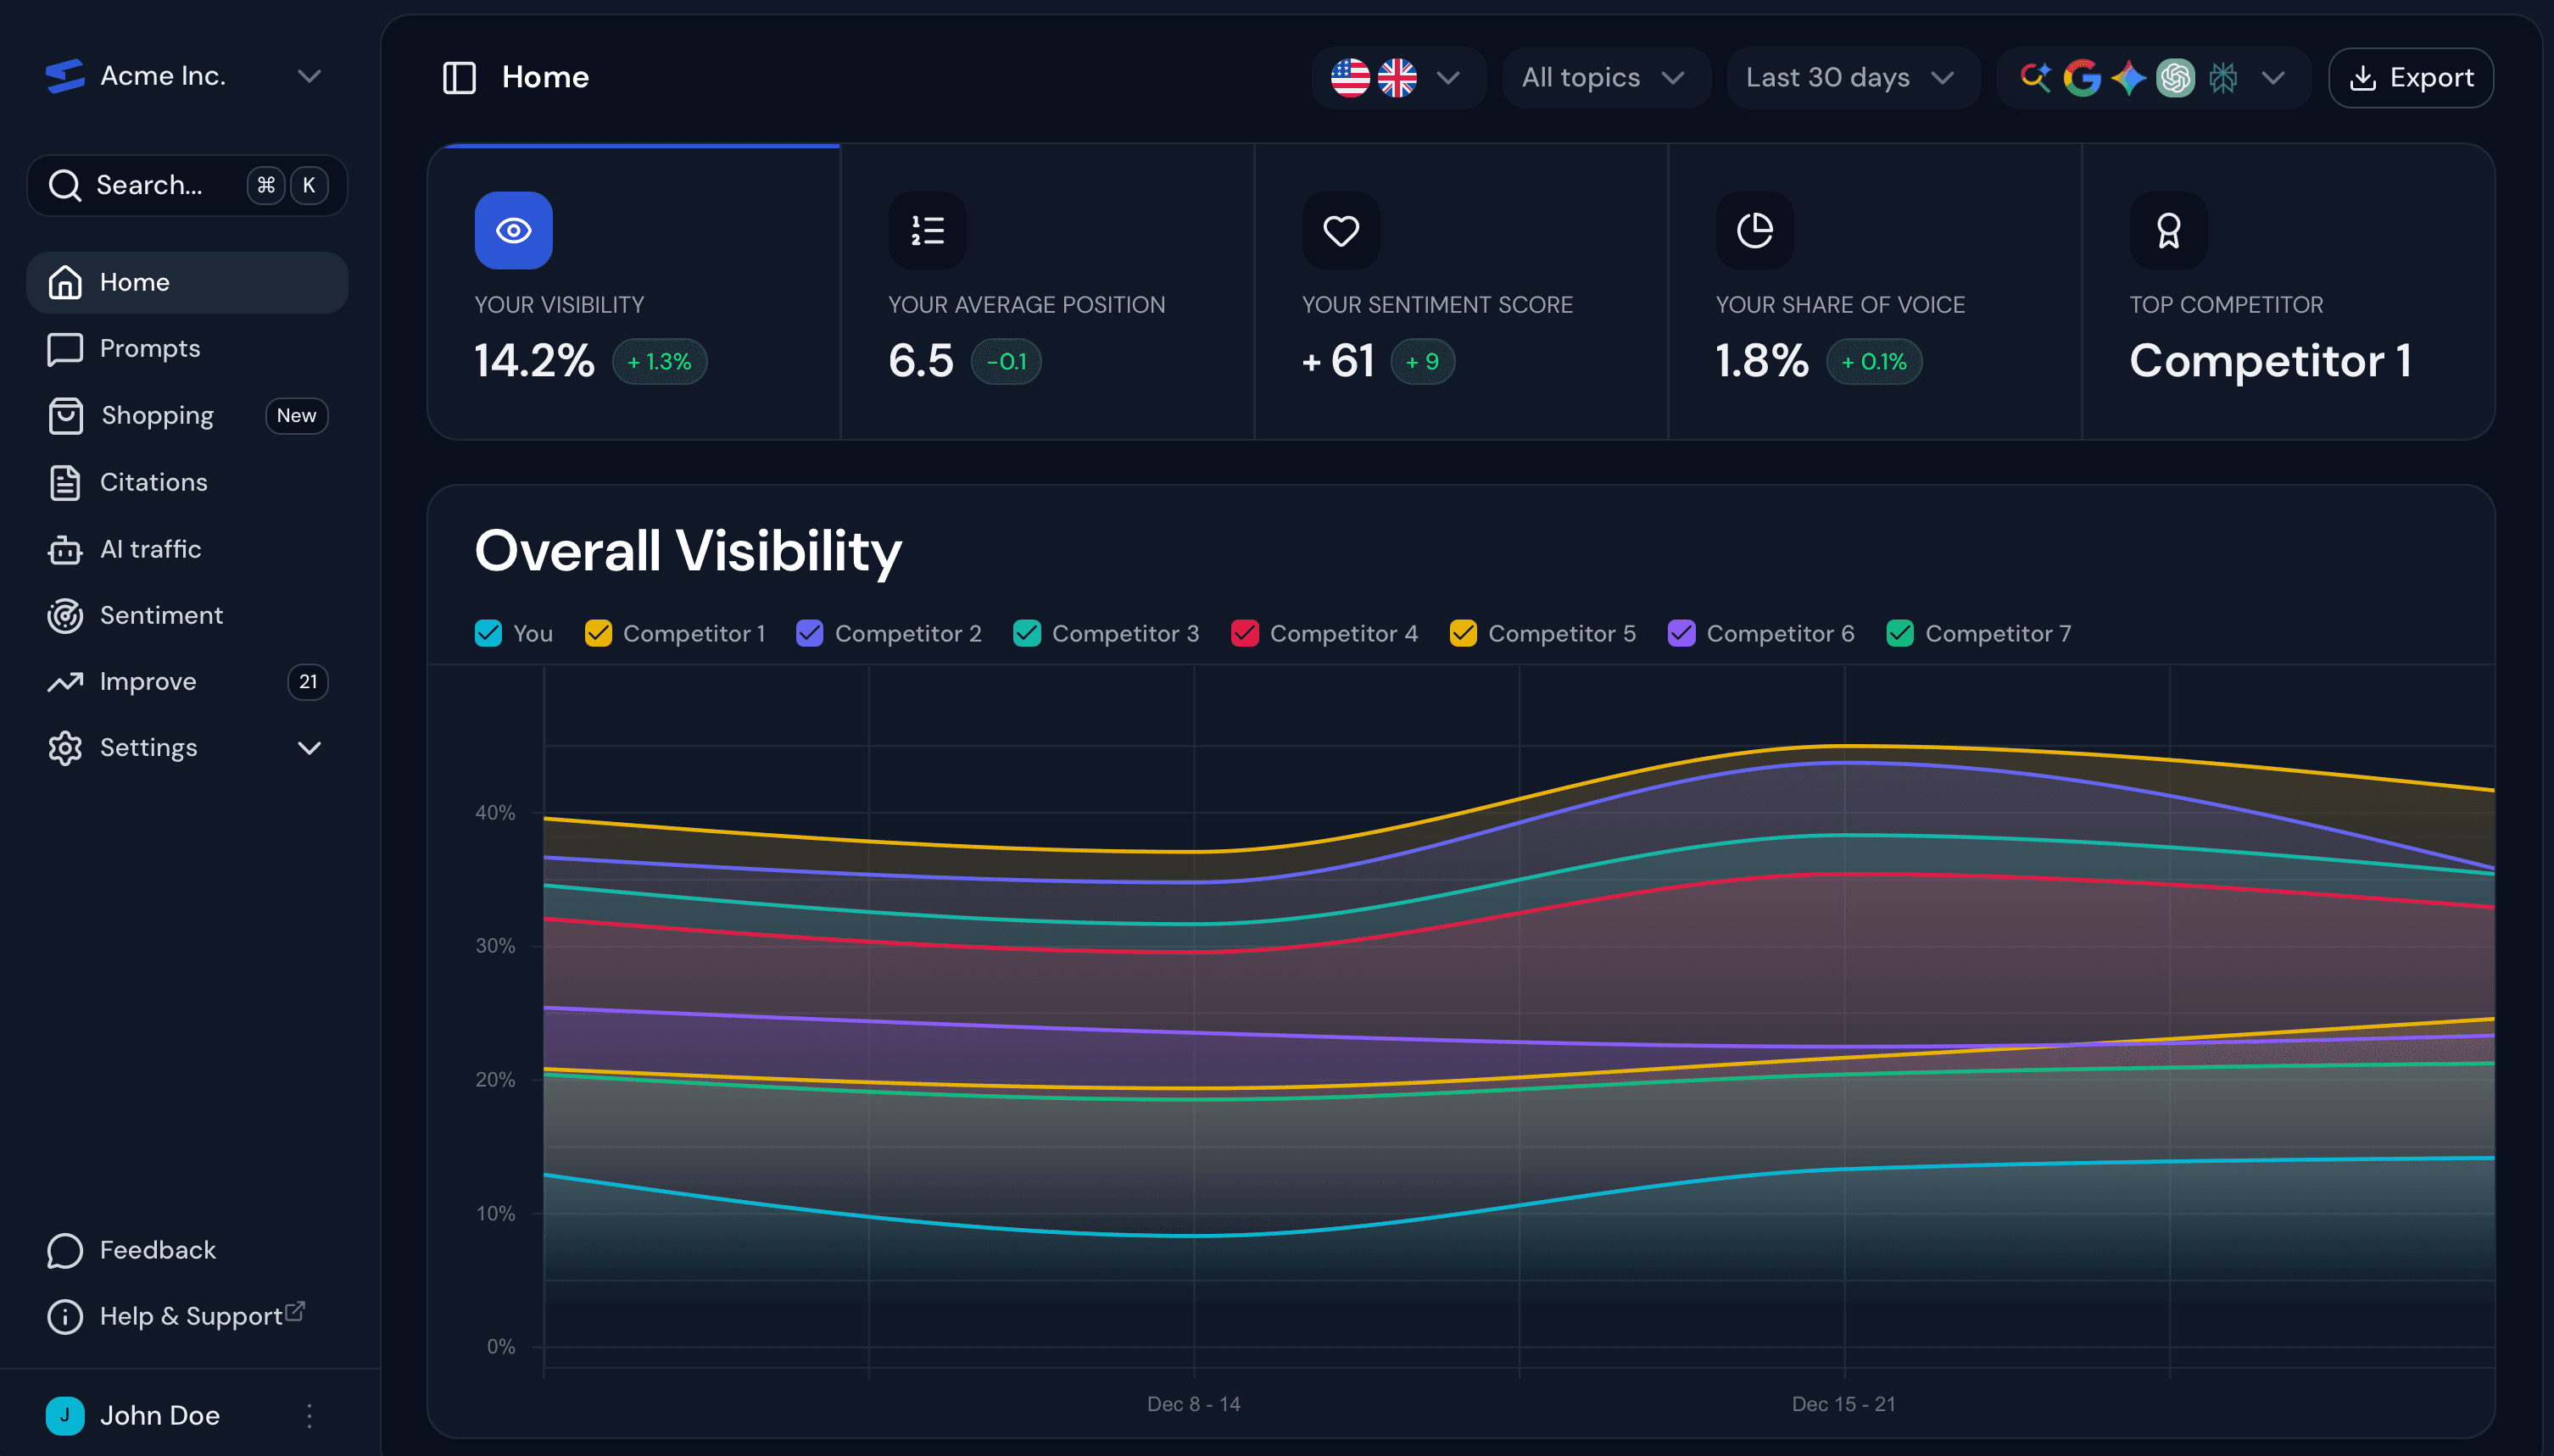
Task: Toggle visibility of the You series
Action: coord(488,633)
